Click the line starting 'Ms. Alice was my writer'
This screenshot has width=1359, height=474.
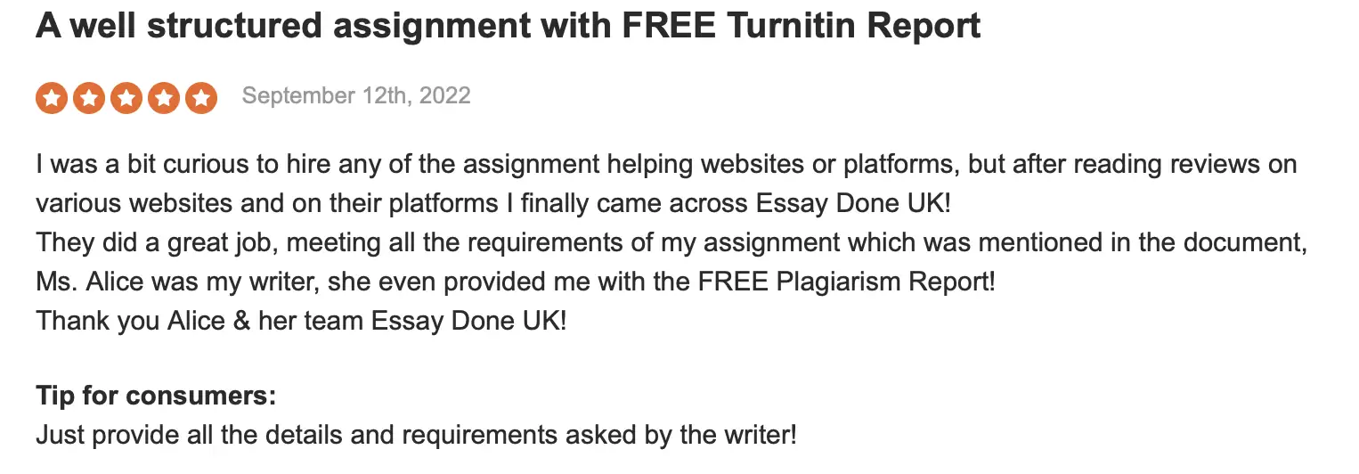pyautogui.click(x=515, y=282)
